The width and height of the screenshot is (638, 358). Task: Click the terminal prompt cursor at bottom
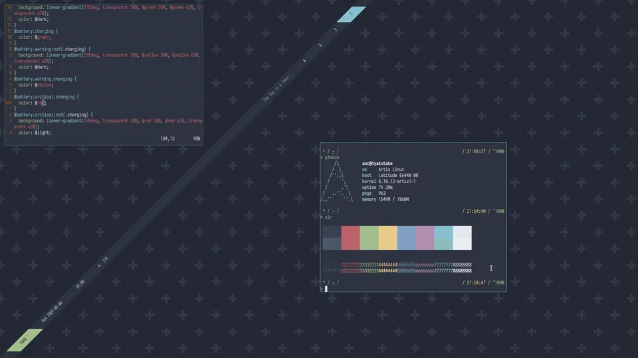(x=326, y=288)
